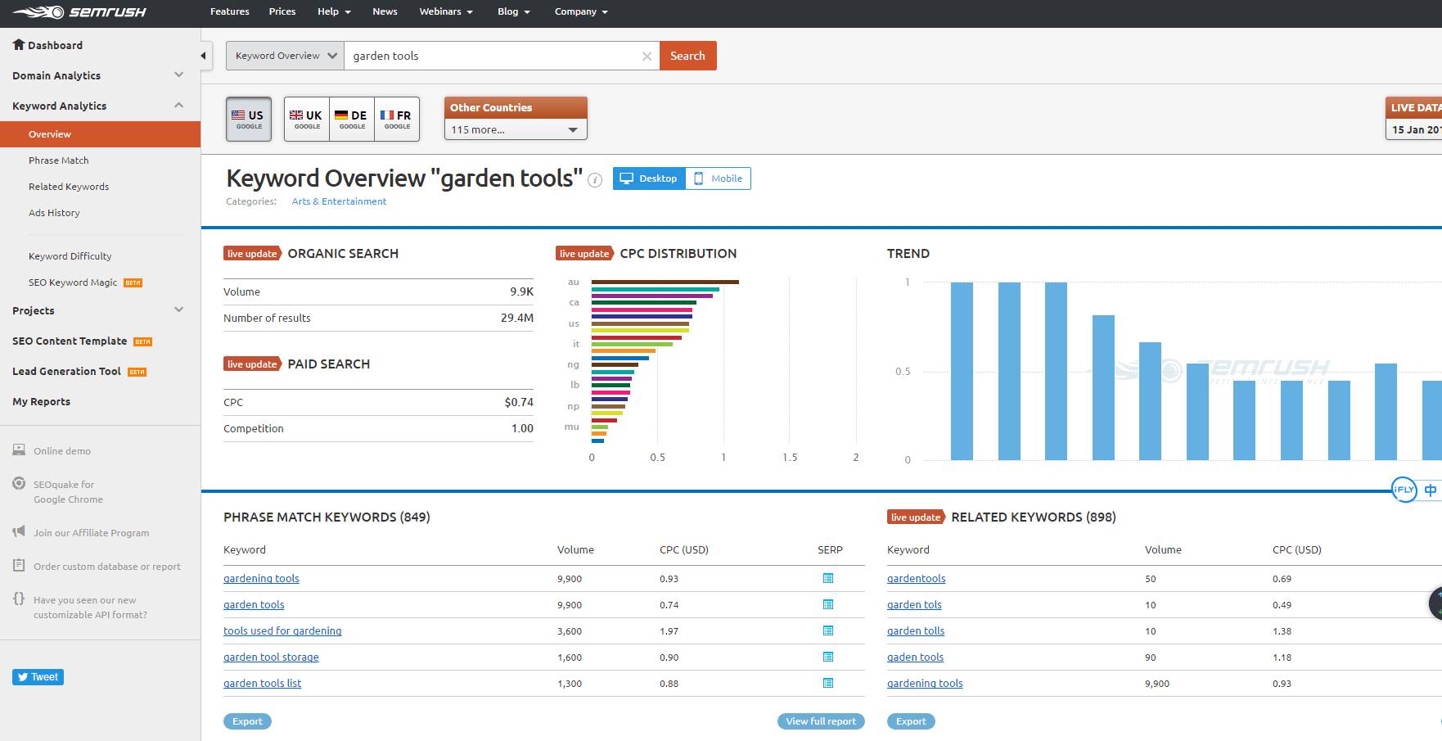Click the first bar in Trend chart
The width and height of the screenshot is (1442, 741).
coord(962,371)
